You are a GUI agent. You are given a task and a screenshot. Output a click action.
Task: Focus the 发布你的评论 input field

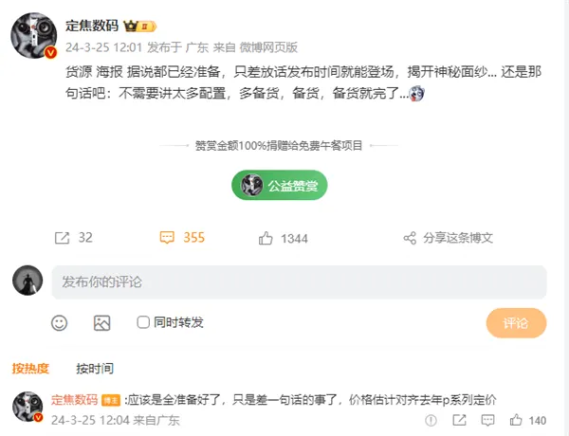tap(299, 282)
